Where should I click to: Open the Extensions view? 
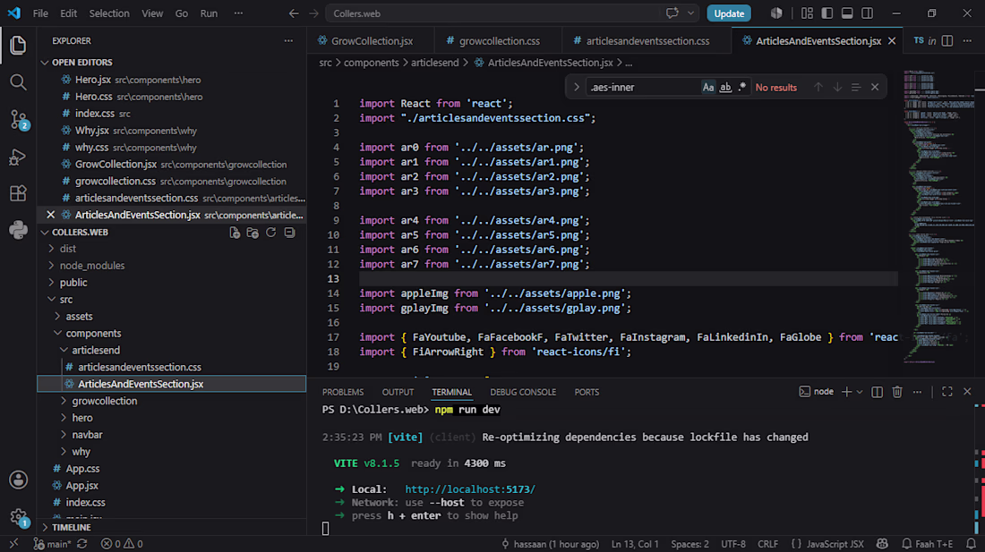18,193
